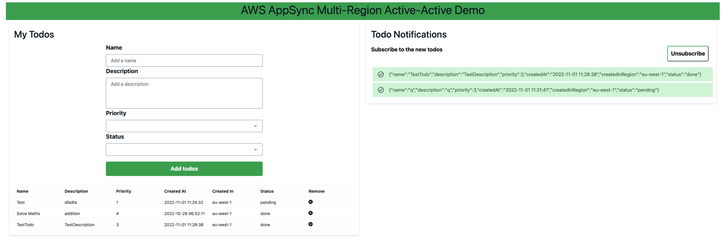Click the Name column header
The height and width of the screenshot is (245, 725).
tap(23, 191)
